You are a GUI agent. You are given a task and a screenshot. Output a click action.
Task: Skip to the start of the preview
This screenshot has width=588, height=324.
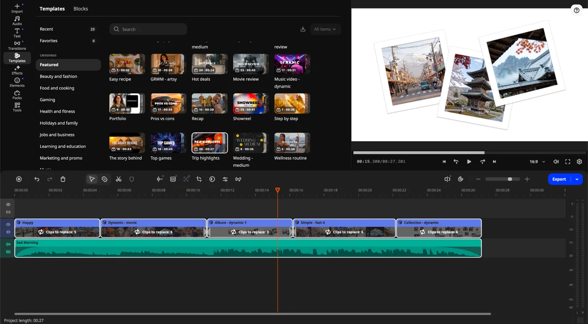[x=444, y=162]
